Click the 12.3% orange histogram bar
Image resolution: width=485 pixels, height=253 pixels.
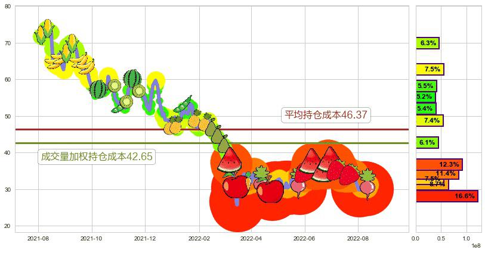438,164
